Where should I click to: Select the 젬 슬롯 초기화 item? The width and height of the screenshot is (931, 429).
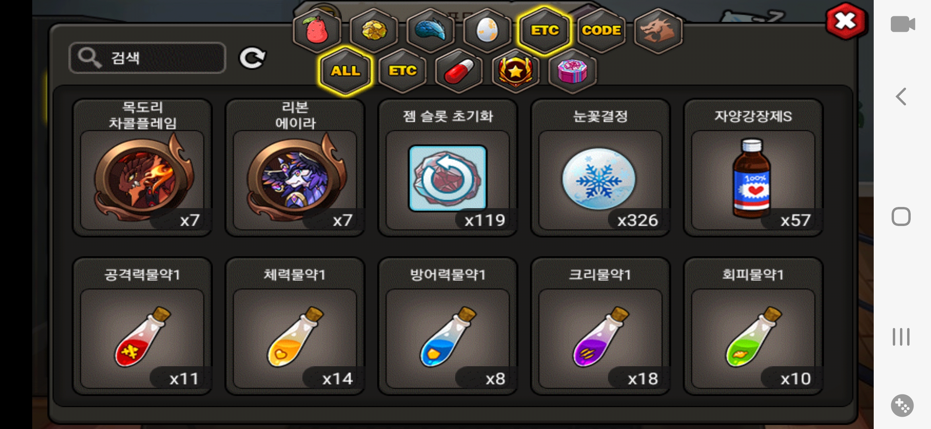coord(448,168)
